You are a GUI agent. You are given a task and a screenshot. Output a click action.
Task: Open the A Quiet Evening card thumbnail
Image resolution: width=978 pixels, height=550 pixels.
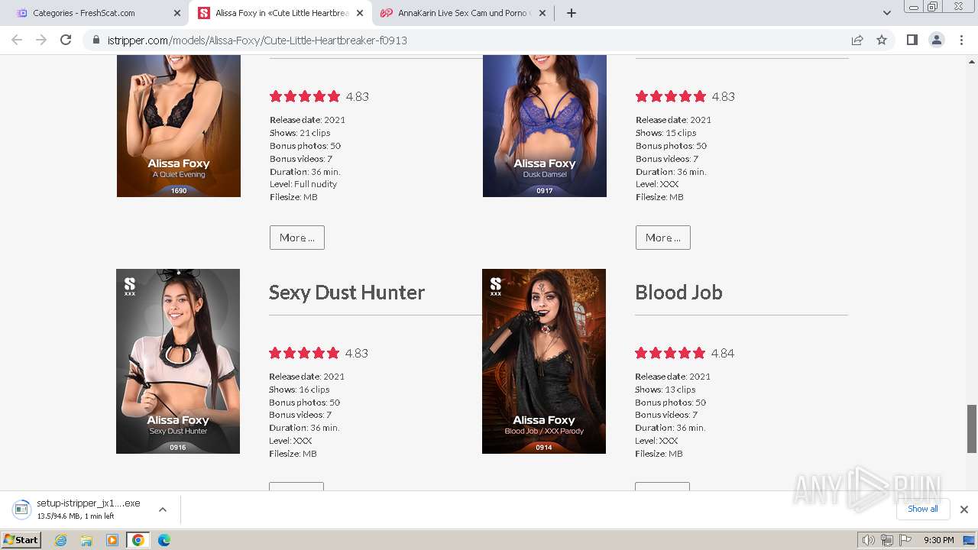pyautogui.click(x=179, y=126)
